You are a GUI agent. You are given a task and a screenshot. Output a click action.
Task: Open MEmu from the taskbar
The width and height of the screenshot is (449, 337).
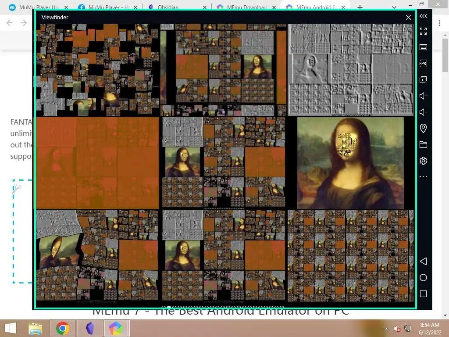pos(116,328)
